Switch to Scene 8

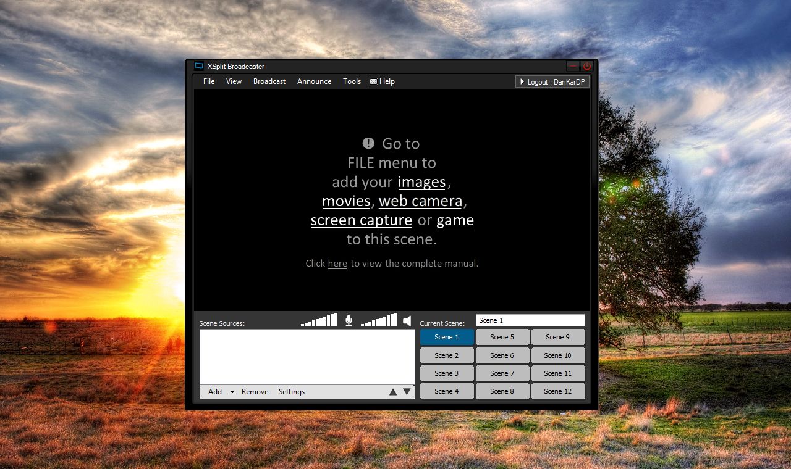tap(502, 391)
